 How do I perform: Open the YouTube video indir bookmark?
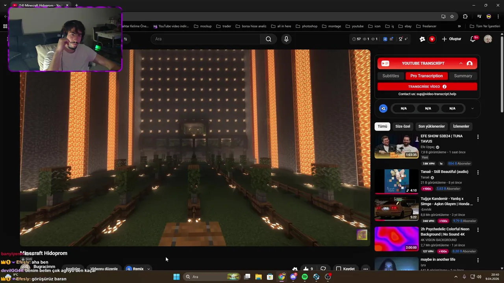pos(171,26)
